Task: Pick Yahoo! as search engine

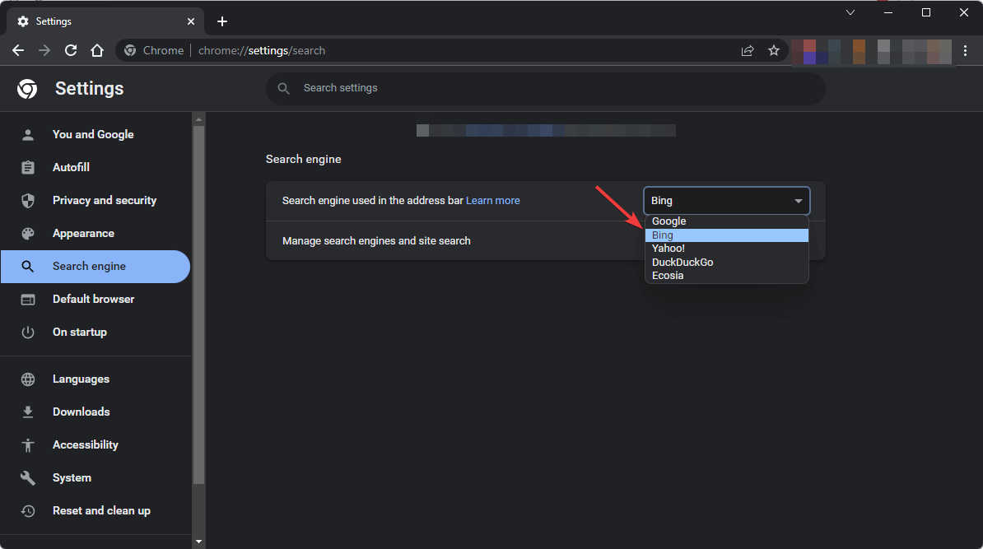Action: (x=727, y=249)
